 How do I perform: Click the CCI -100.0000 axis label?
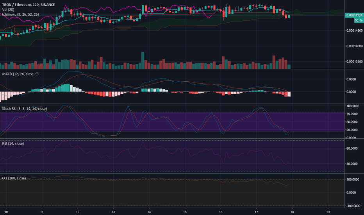pyautogui.click(x=353, y=206)
